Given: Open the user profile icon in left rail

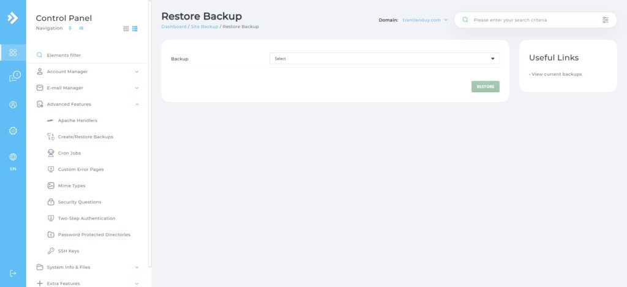Looking at the screenshot, I should [13, 105].
